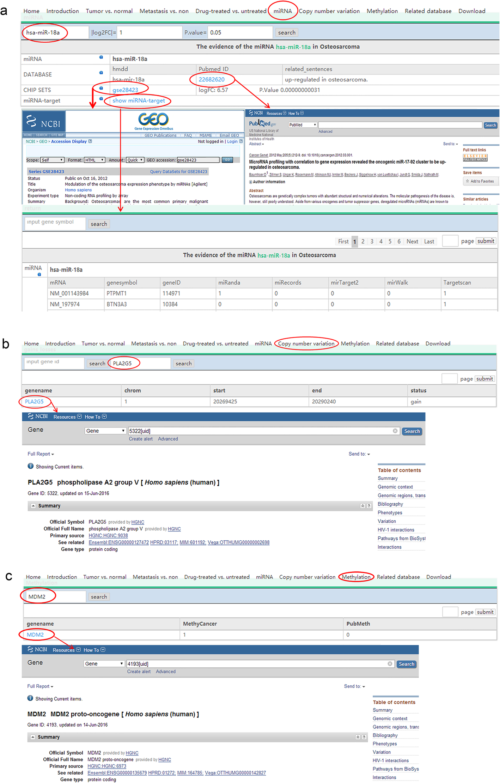Click PLA2G5 genename link in results
The width and height of the screenshot is (500, 783).
point(34,401)
